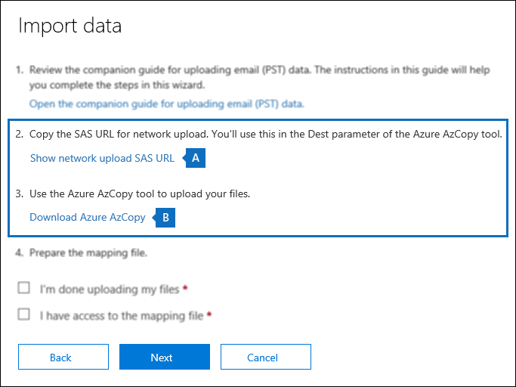Viewport: 516px width, 387px height.
Task: Click red asterisk beside done uploading my files
Action: (x=185, y=288)
